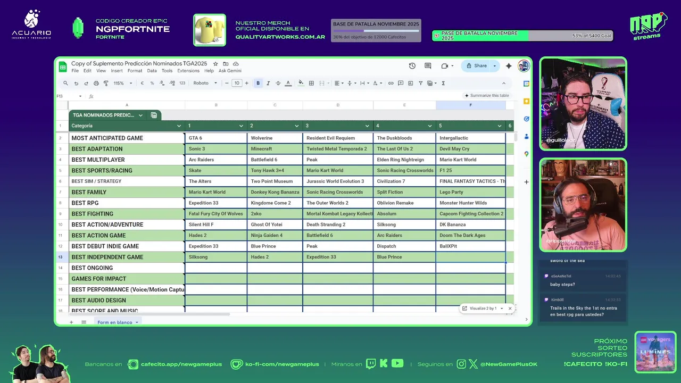This screenshot has width=681, height=383.
Task: Open the Data menu
Action: point(152,71)
